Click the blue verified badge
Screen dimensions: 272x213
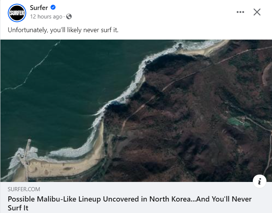[x=53, y=7]
